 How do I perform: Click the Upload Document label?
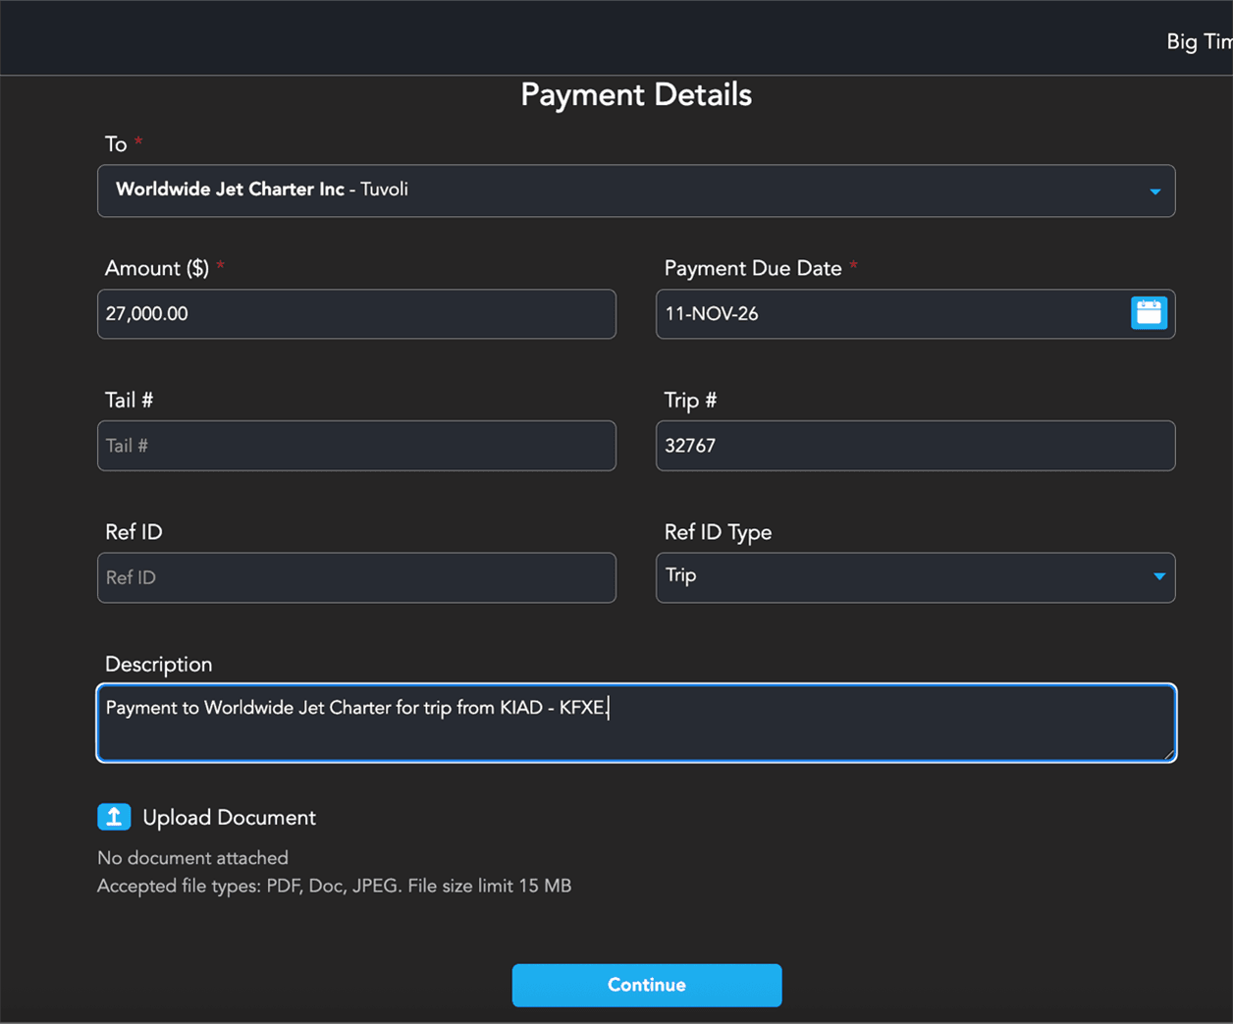pos(229,818)
